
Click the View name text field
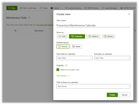pyautogui.click(x=93, y=25)
